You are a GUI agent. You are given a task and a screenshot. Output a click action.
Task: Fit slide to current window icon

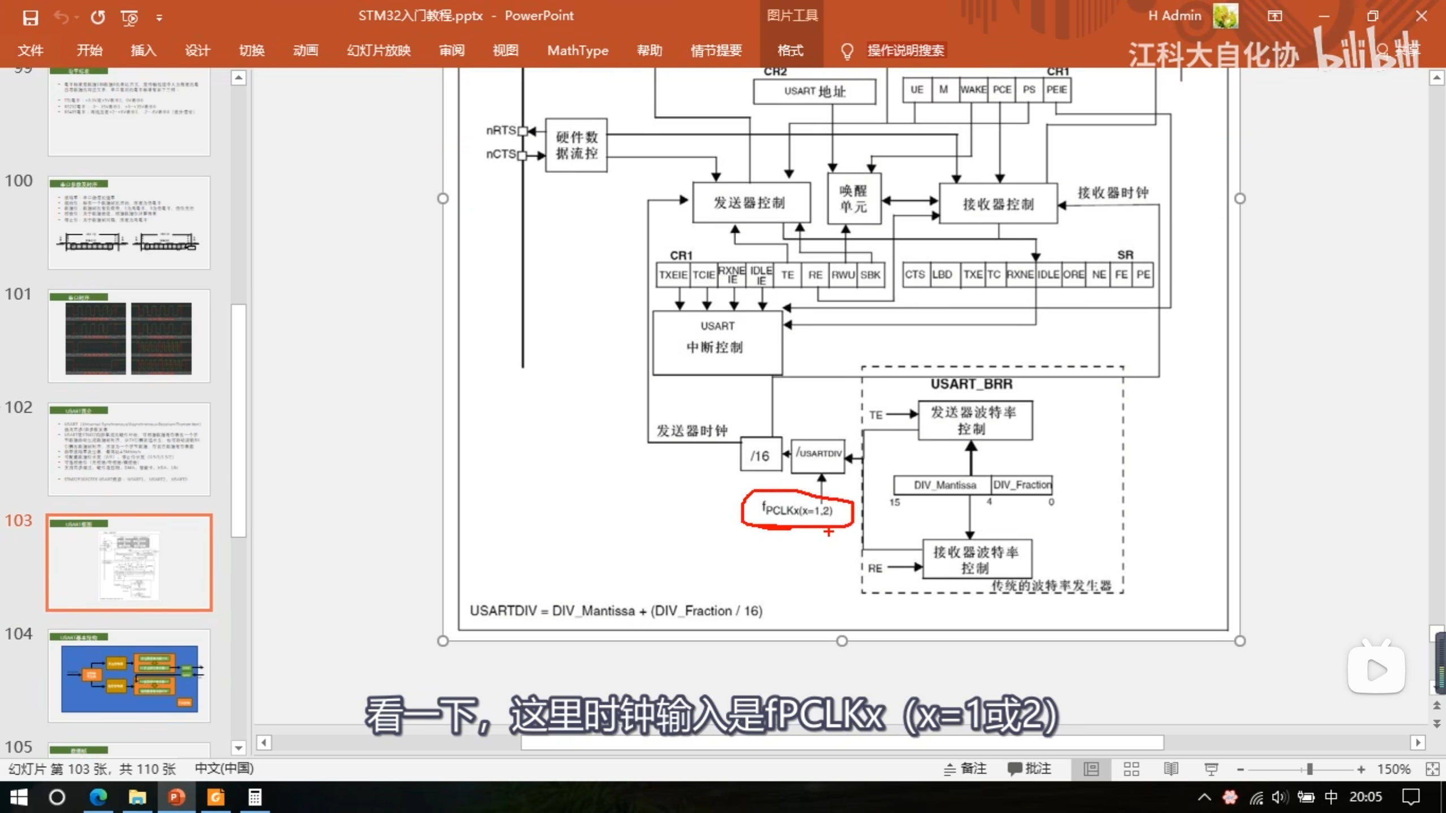(1432, 769)
